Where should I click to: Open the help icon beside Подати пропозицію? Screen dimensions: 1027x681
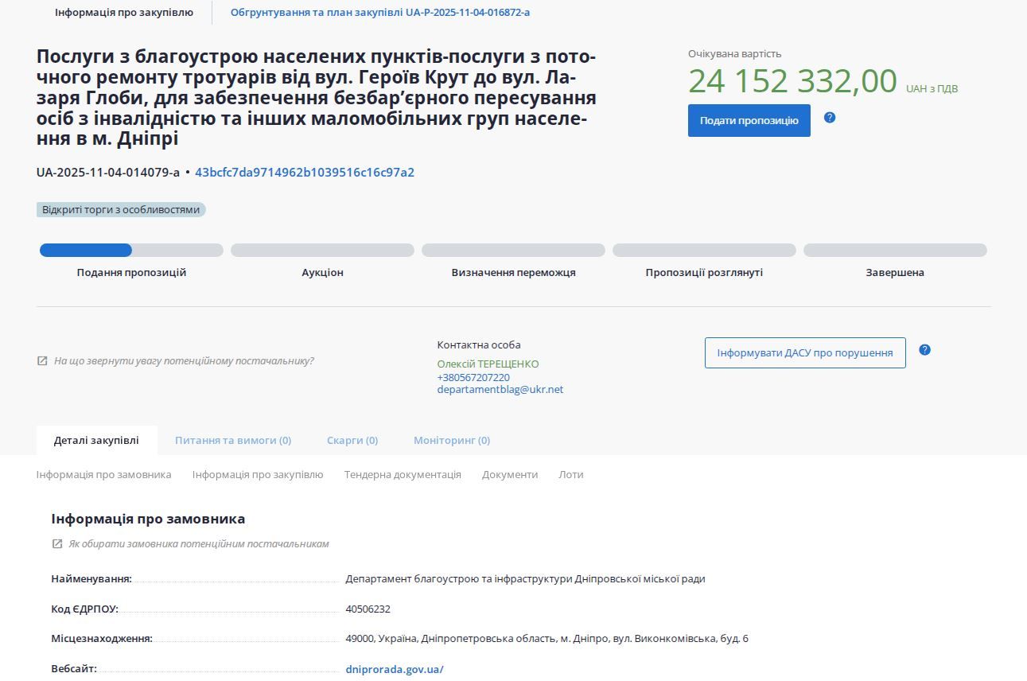point(830,118)
